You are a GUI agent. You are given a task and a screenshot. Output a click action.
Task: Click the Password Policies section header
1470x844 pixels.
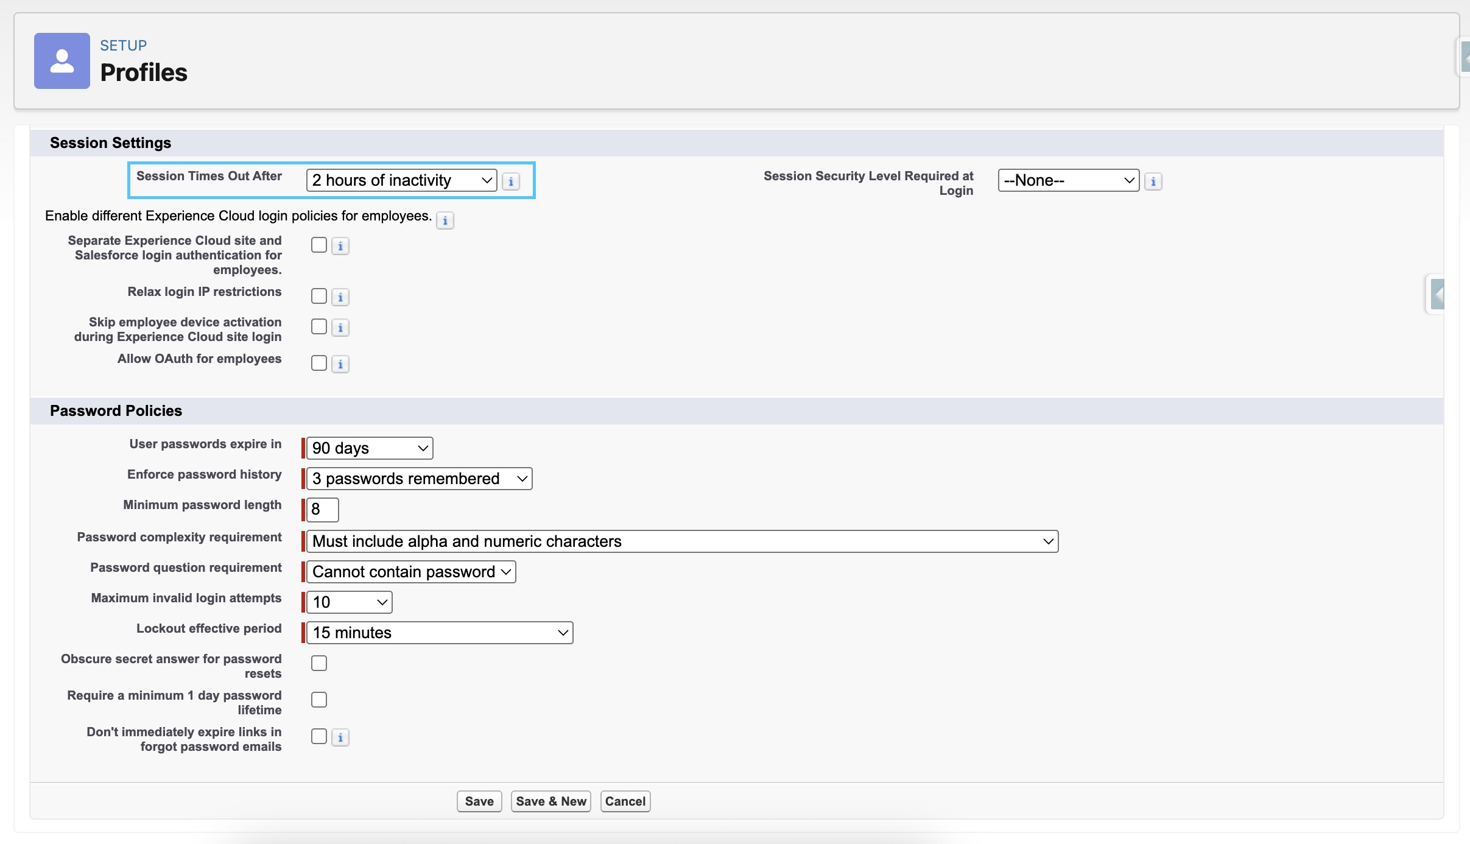116,411
